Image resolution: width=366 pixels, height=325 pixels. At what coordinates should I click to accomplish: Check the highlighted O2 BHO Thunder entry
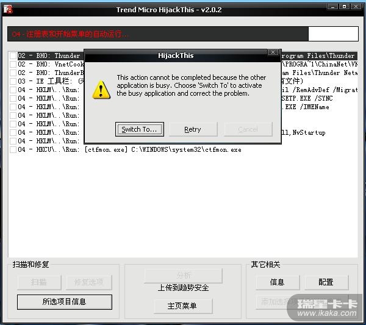tap(13, 55)
